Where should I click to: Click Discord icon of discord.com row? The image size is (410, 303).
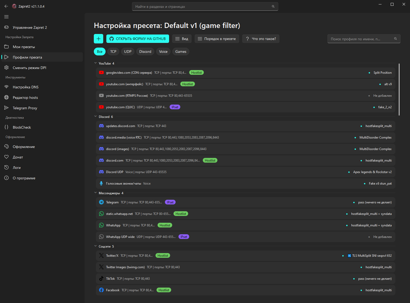tap(101, 161)
